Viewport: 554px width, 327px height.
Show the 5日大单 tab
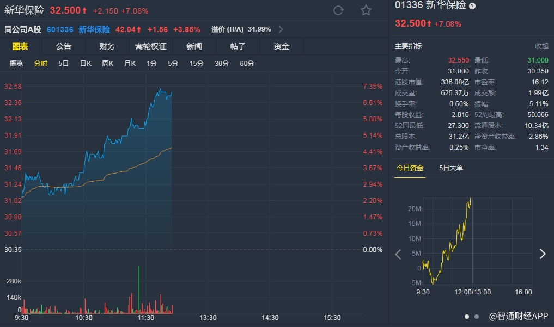[x=451, y=168]
